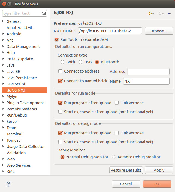
Task: Expand the Java preferences node
Action: 3,65
